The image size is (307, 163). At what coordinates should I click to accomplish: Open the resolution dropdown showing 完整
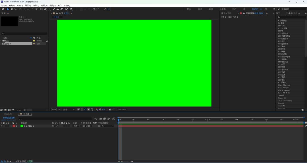click(69, 109)
